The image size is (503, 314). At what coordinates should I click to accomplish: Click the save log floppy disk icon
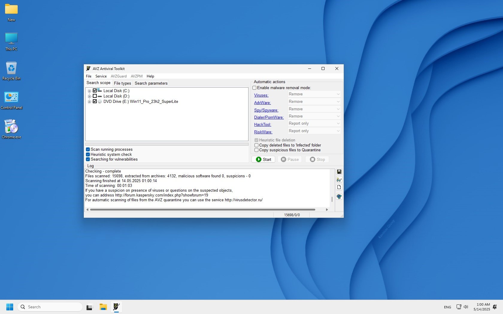[339, 172]
